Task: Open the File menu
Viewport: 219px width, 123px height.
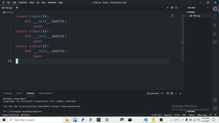Action: point(9,2)
